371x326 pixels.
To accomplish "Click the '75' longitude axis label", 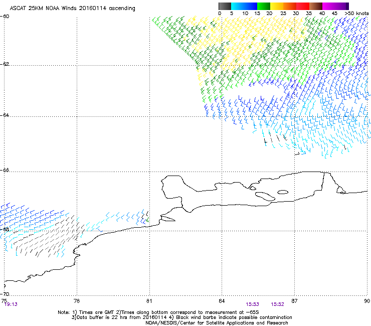I will point(4,301).
